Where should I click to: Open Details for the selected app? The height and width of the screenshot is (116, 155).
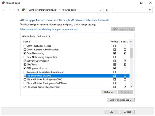(109, 92)
